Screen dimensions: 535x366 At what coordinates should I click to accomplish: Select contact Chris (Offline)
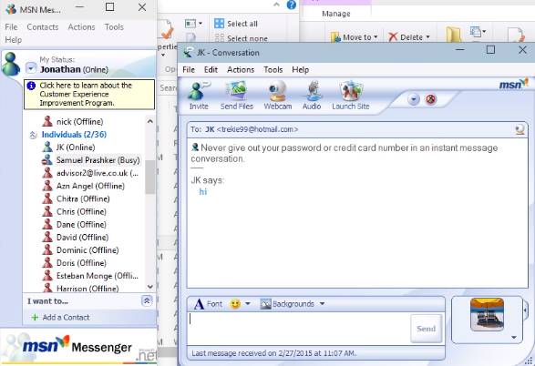pos(75,211)
